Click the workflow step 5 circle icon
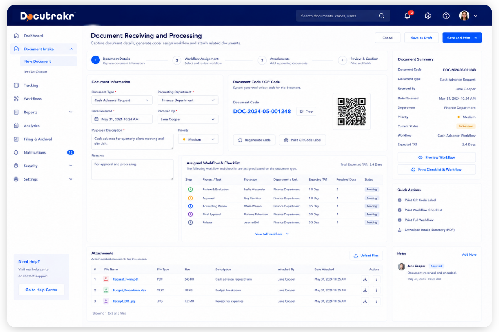The width and height of the screenshot is (499, 332). click(190, 222)
